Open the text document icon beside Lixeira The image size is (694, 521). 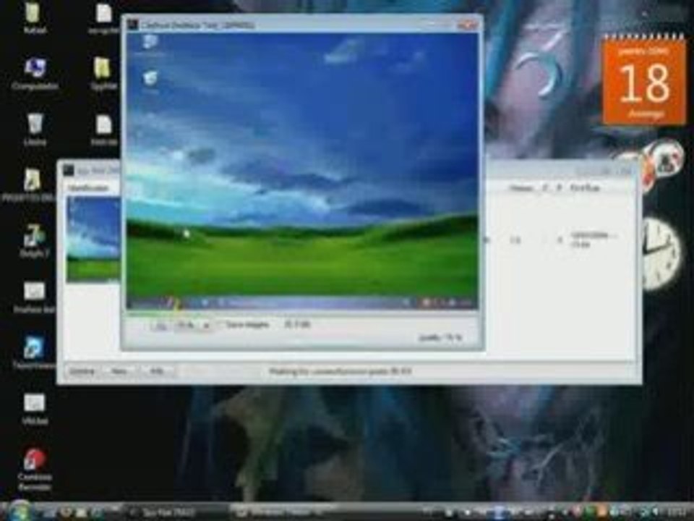(103, 130)
